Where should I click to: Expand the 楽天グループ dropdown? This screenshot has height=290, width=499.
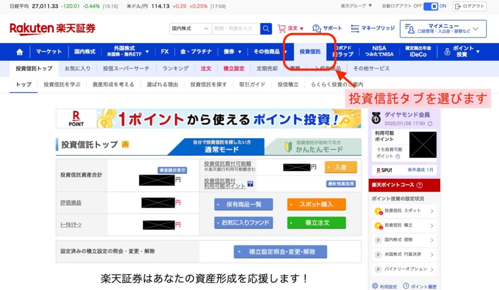pyautogui.click(x=356, y=6)
